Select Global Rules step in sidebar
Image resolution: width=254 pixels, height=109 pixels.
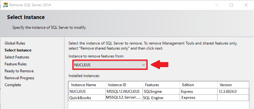coord(15,43)
